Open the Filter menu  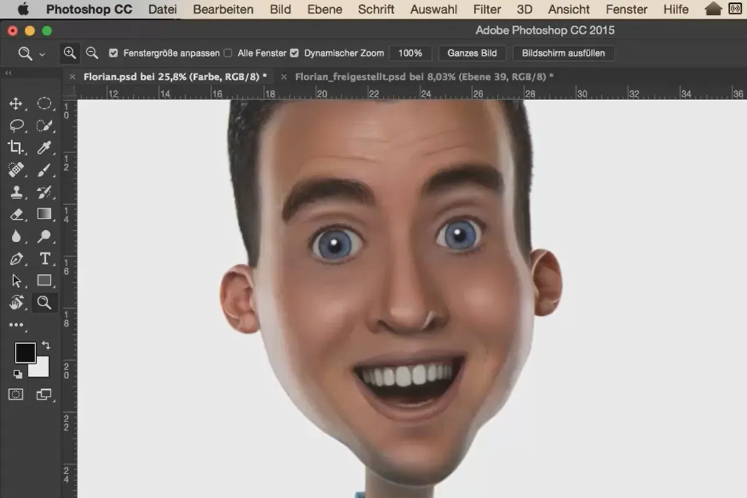(487, 9)
